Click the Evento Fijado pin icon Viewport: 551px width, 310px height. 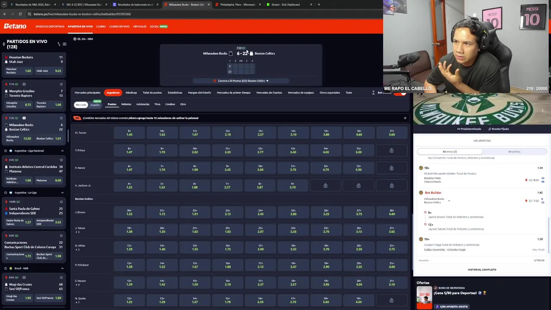click(490, 129)
